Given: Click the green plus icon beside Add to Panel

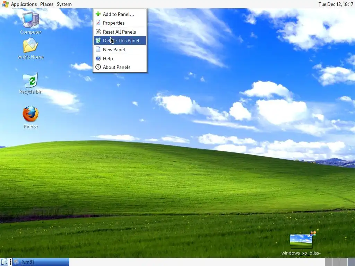Looking at the screenshot, I should tap(98, 14).
